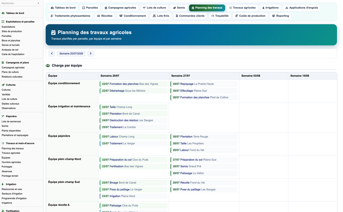Viewport: 343px width, 212px height.
Task: Open the Traitements phytosanitaires tab
Action: 70,16
